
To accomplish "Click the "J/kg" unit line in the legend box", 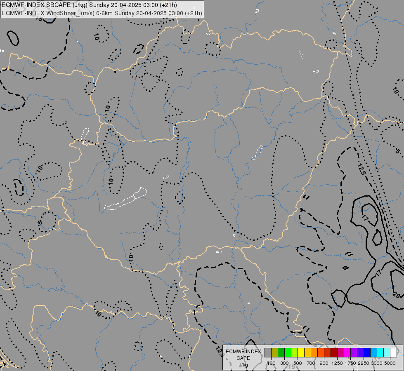I will pyautogui.click(x=243, y=365).
